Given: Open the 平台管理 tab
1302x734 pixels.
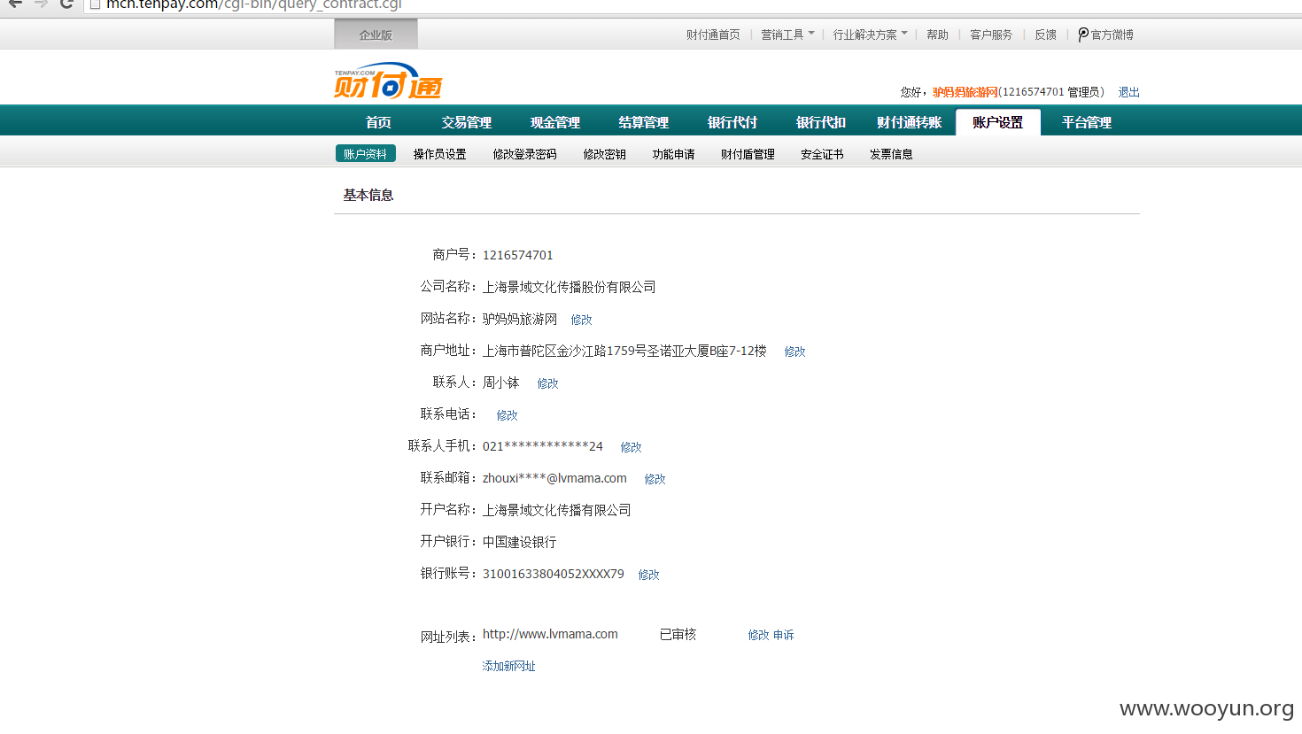Looking at the screenshot, I should [1087, 122].
